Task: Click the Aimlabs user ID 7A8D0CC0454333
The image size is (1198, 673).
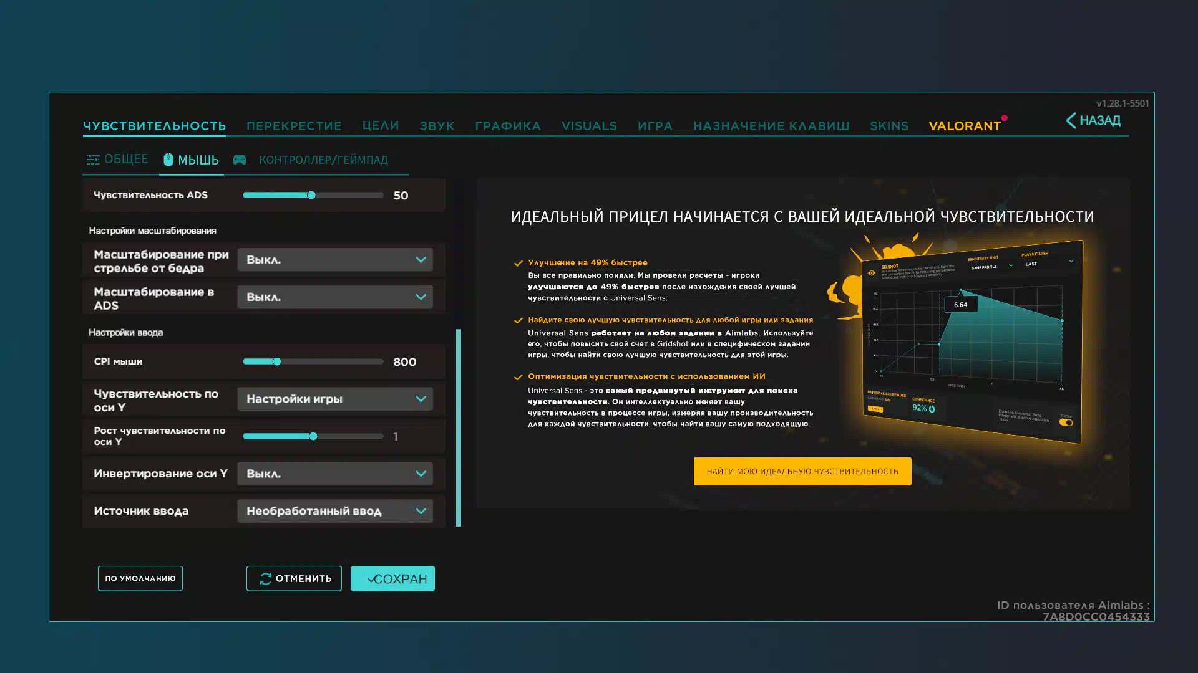Action: [x=1096, y=617]
